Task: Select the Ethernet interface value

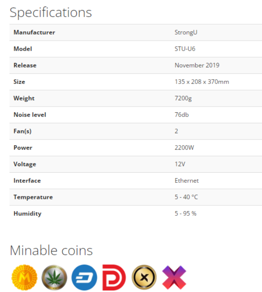Action: (x=186, y=181)
